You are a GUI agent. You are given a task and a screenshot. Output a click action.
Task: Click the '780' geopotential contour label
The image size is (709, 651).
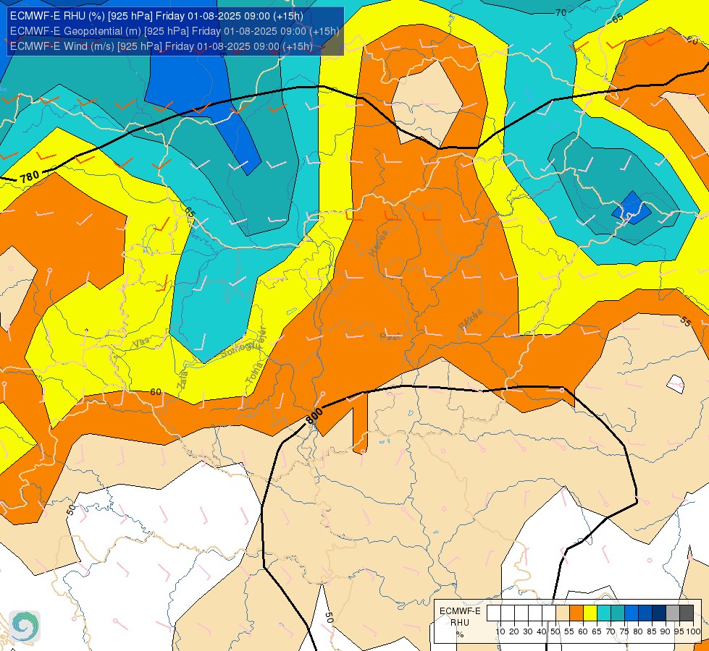coord(30,176)
